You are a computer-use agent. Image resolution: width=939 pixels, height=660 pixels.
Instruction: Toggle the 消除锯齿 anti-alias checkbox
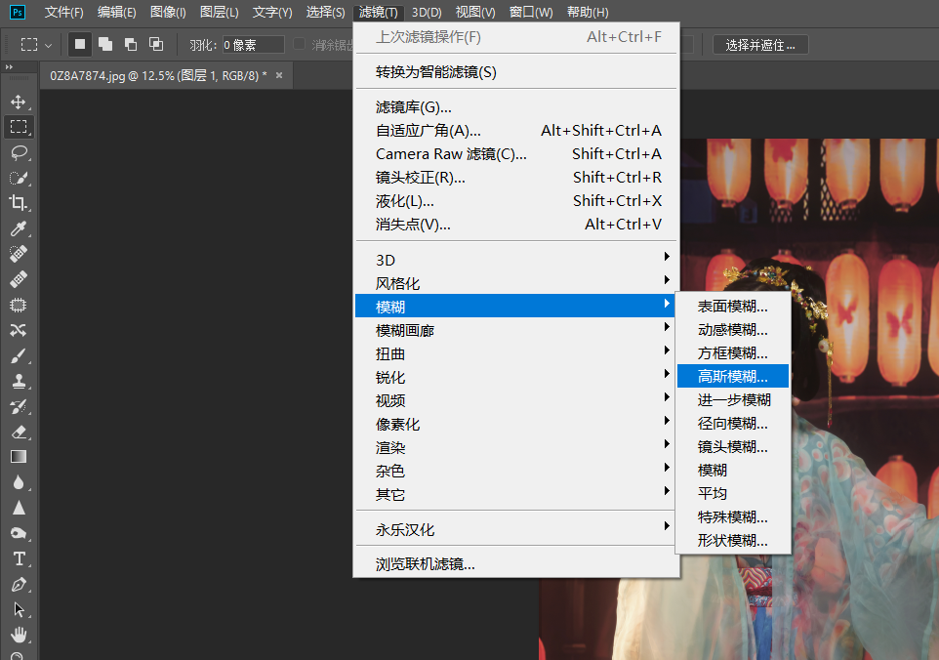[x=299, y=44]
